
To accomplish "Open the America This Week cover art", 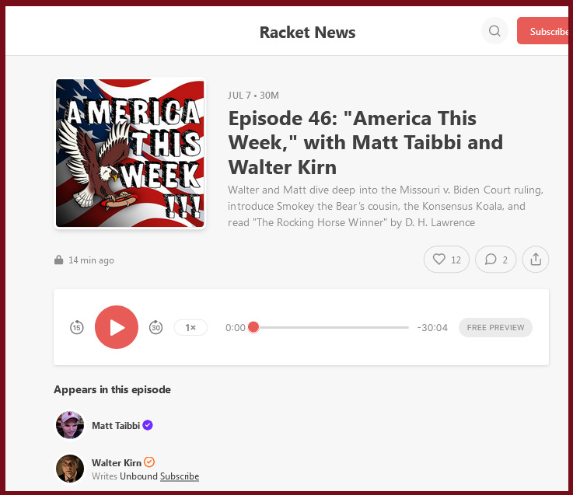I will tap(130, 153).
